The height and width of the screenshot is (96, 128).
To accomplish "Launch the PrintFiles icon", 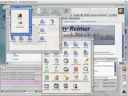I will point(86,77).
